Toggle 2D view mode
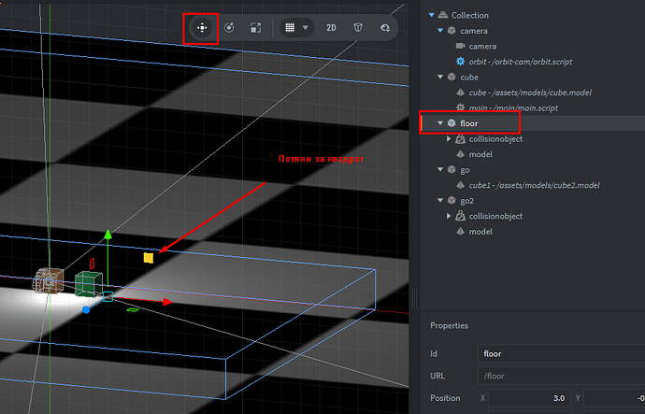Image resolution: width=645 pixels, height=414 pixels. (331, 28)
